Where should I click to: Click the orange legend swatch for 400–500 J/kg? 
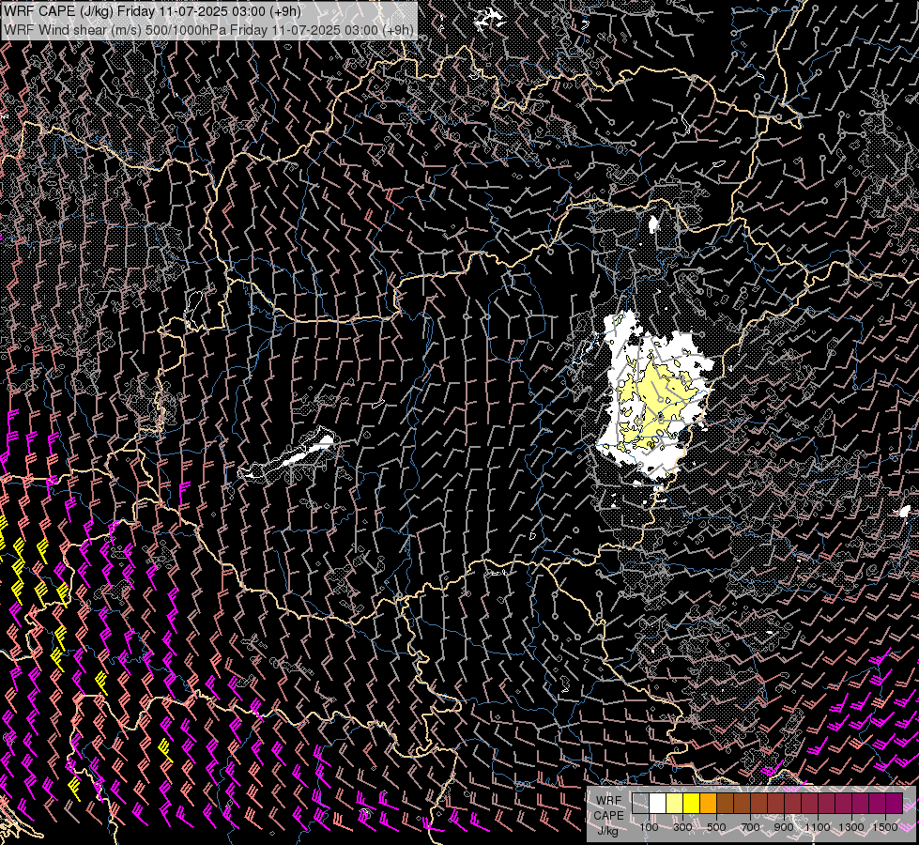708,803
